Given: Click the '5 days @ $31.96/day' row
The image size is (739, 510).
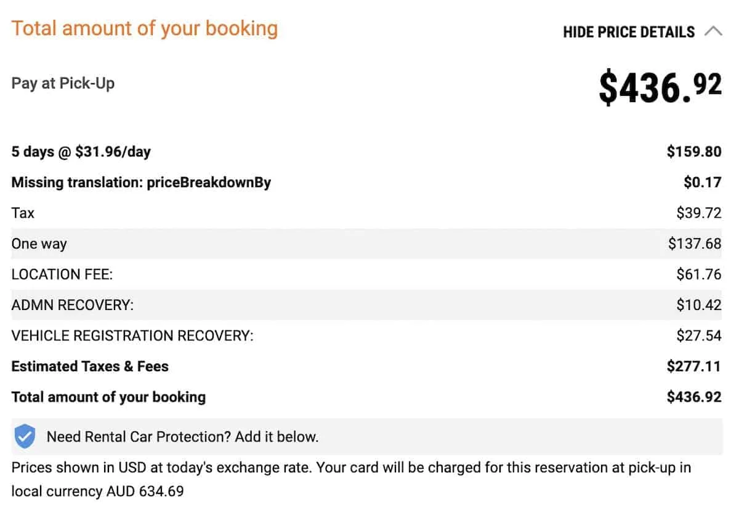Looking at the screenshot, I should click(x=366, y=151).
